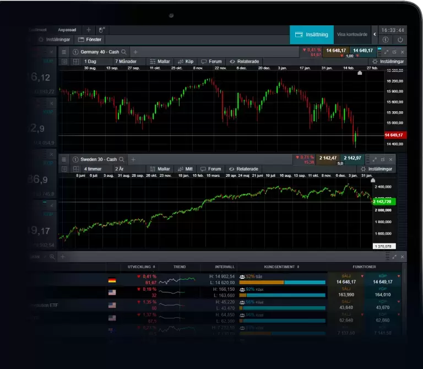Click home marker atop Germany 40 chart
This screenshot has height=369, width=423.
[x=360, y=73]
